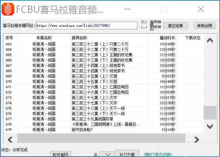Click the FCBU app logo icon
The height and width of the screenshot is (157, 220).
(x=8, y=9)
